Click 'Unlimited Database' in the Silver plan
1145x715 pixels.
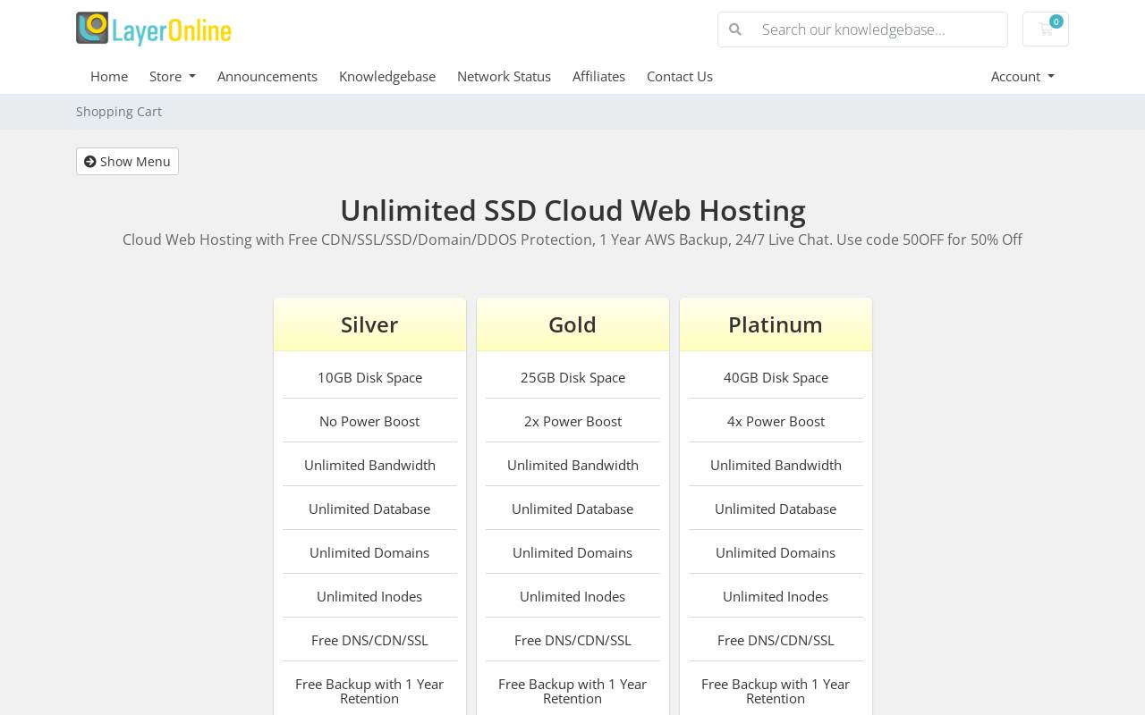click(x=369, y=509)
